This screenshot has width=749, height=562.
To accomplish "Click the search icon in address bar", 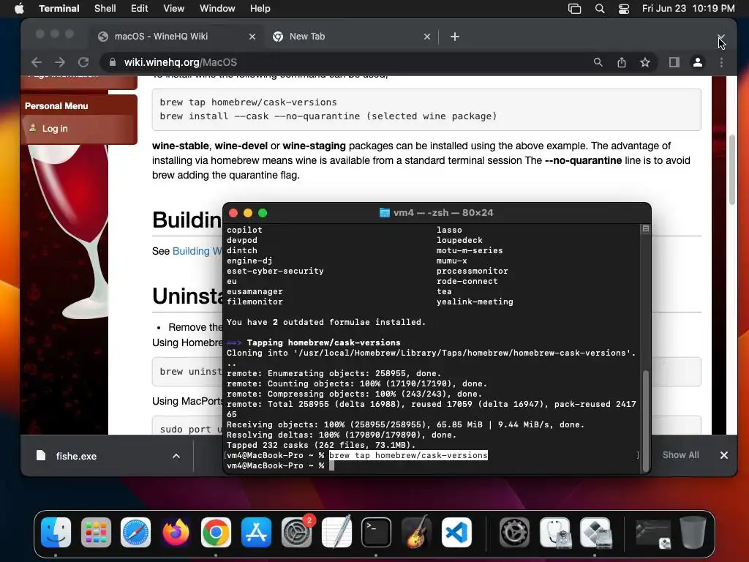I will [x=598, y=62].
